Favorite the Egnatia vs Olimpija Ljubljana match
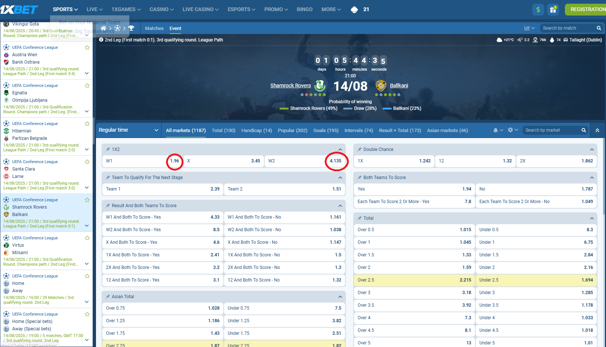The width and height of the screenshot is (606, 347). coord(87,85)
